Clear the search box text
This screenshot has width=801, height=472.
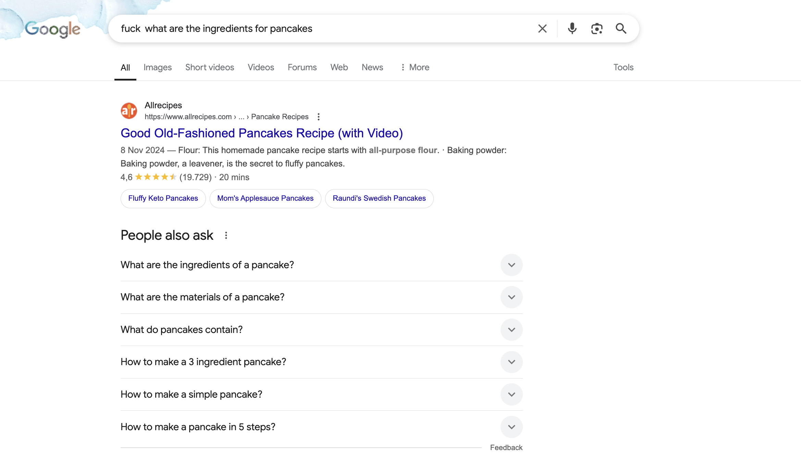coord(542,28)
